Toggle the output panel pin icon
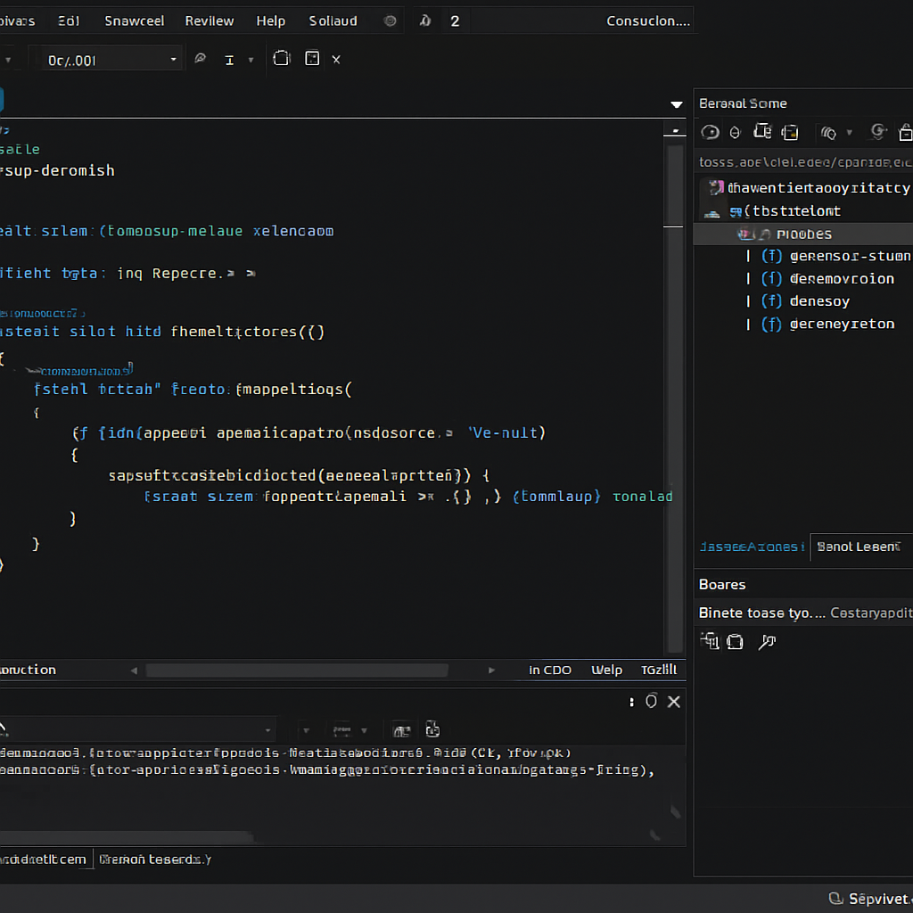913x913 pixels. tap(651, 701)
